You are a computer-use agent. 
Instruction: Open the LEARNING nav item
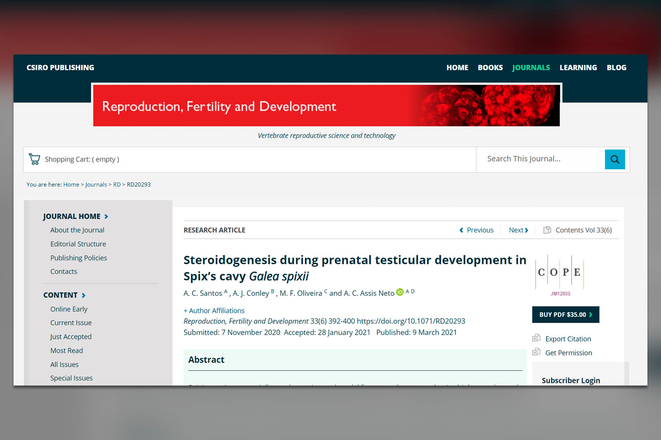578,68
